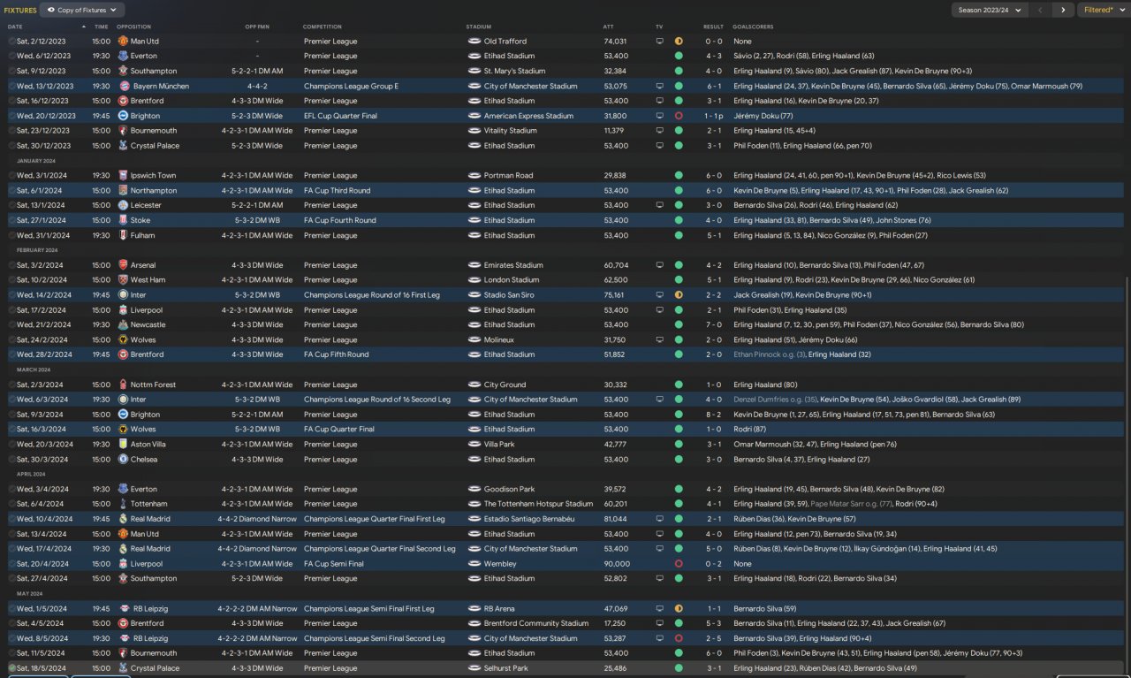The width and height of the screenshot is (1131, 678).
Task: Tick the selection circle for Wed, 3/4/2024
Action: [12, 489]
